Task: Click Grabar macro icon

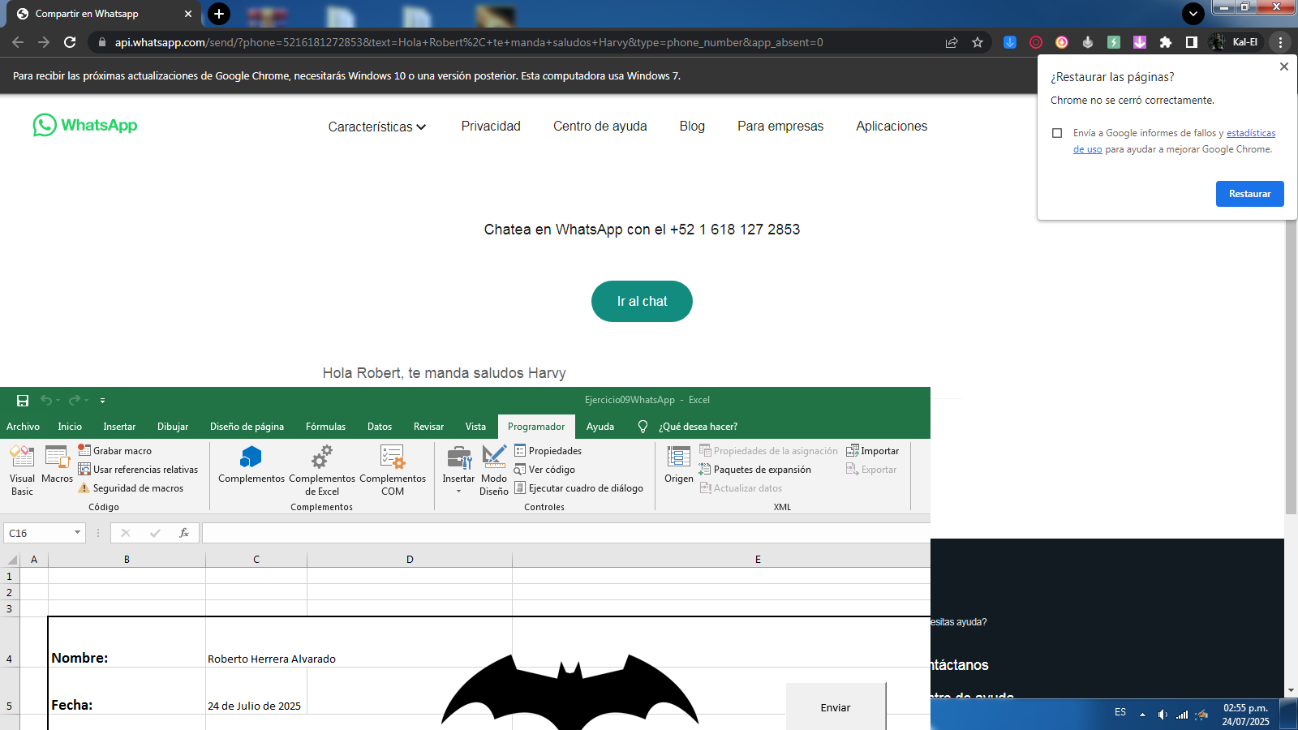Action: 84,450
